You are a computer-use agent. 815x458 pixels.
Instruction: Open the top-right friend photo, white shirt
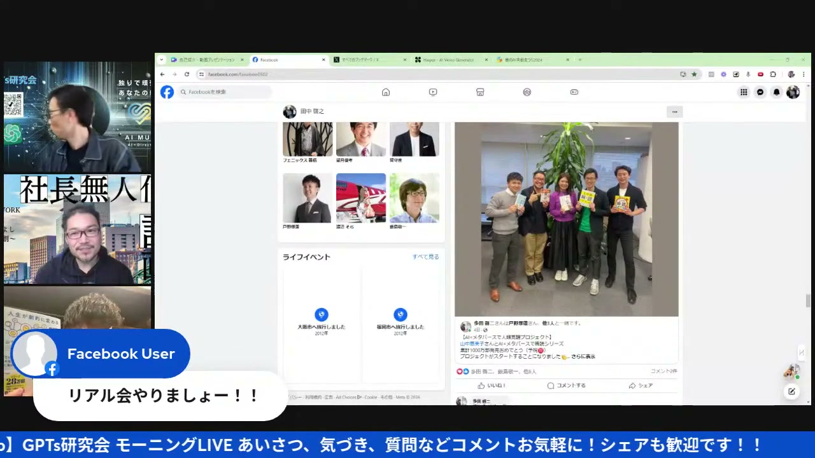point(415,139)
